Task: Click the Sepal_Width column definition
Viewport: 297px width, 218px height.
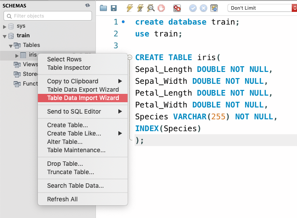Action: pyautogui.click(x=202, y=81)
